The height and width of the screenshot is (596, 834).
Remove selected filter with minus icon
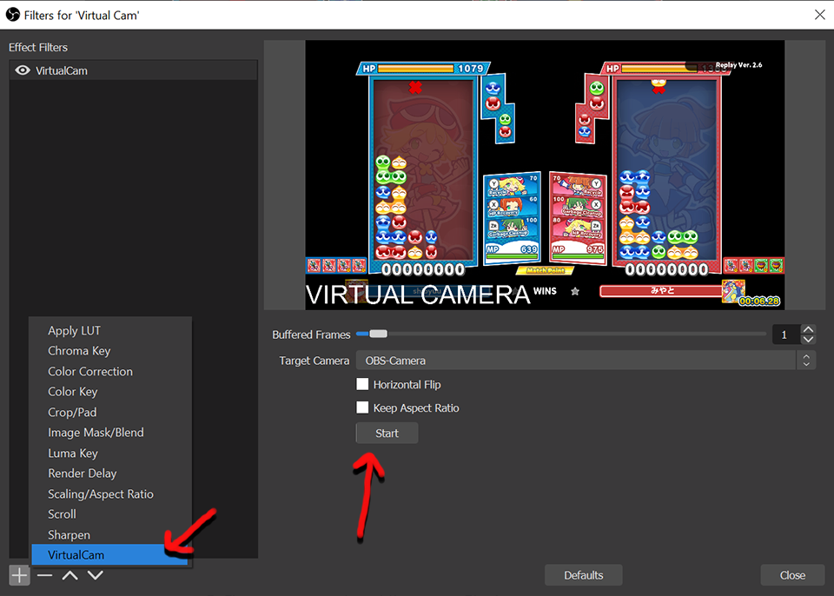[44, 575]
